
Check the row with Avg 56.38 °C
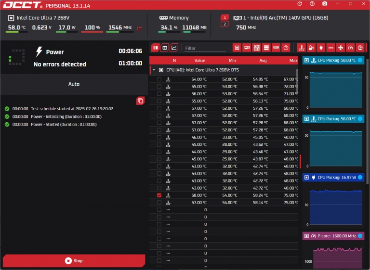tap(159, 87)
